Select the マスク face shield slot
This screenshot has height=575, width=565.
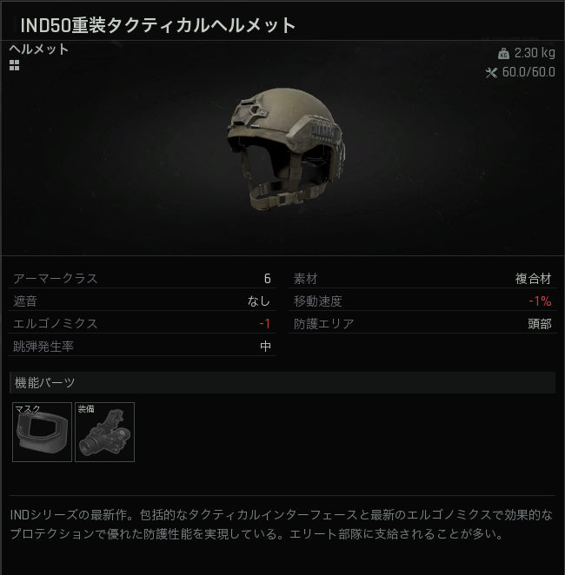42,432
